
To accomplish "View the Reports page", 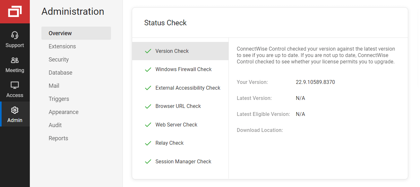I will (x=58, y=138).
